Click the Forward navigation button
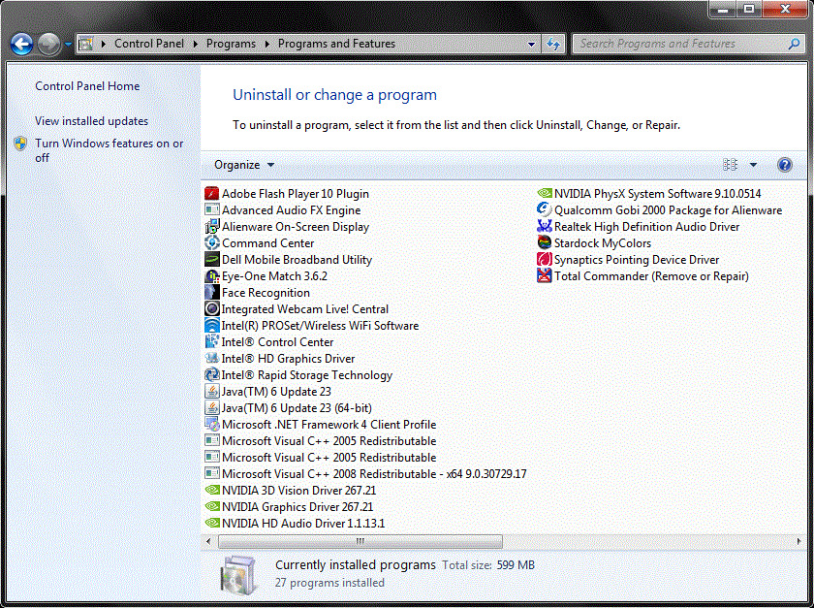 tap(48, 45)
